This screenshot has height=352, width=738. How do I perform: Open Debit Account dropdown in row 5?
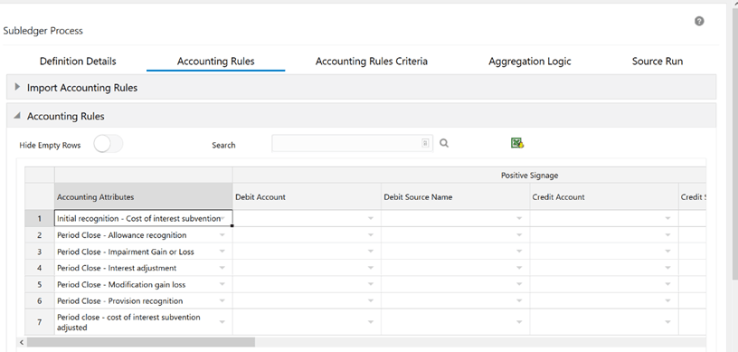371,285
